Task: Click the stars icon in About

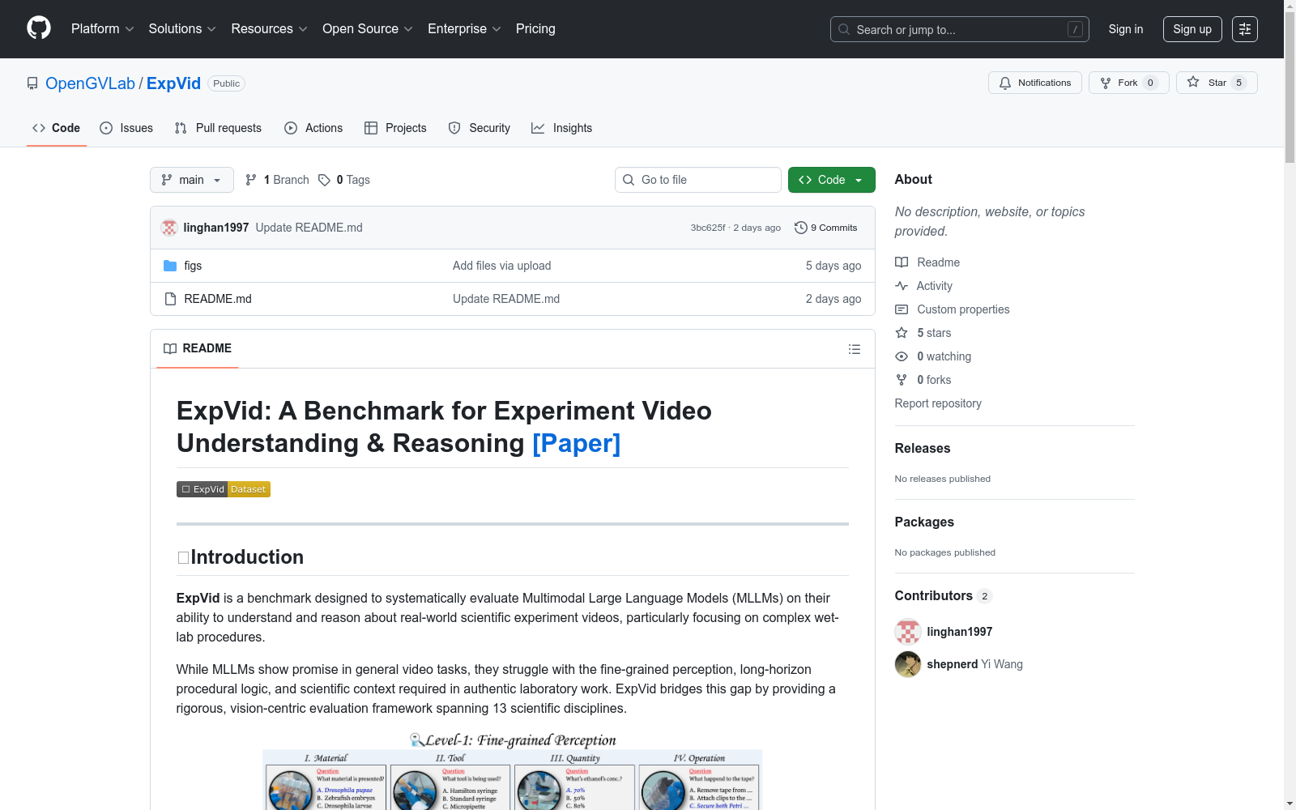Action: 902,333
